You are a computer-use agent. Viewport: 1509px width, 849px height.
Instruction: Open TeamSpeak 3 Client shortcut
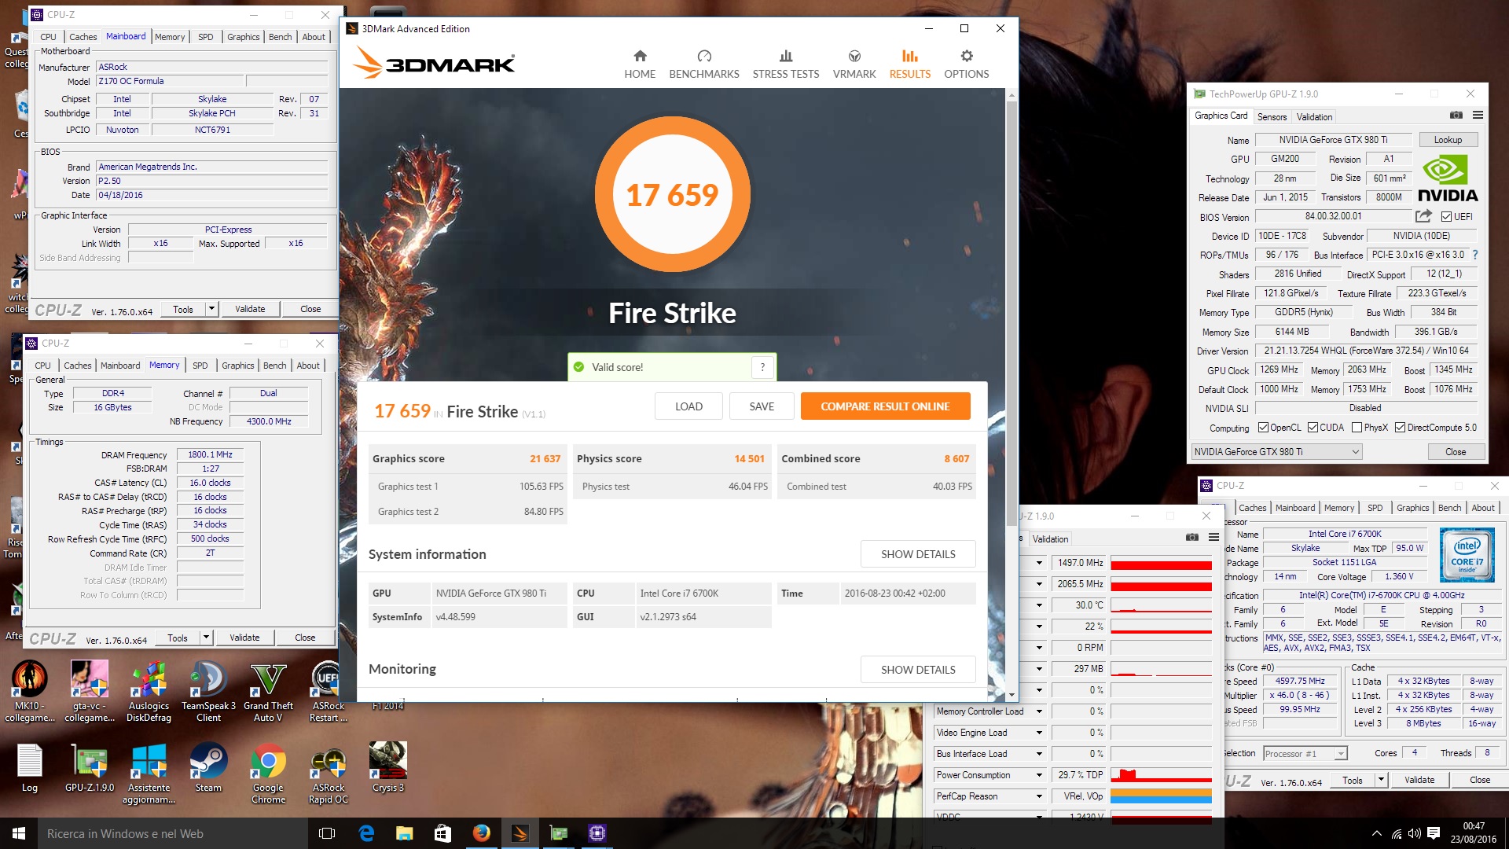click(x=208, y=691)
